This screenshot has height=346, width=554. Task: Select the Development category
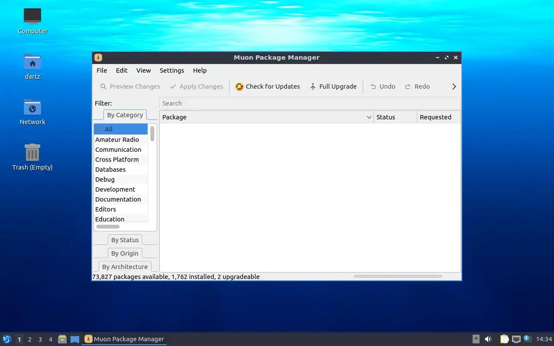point(121,189)
